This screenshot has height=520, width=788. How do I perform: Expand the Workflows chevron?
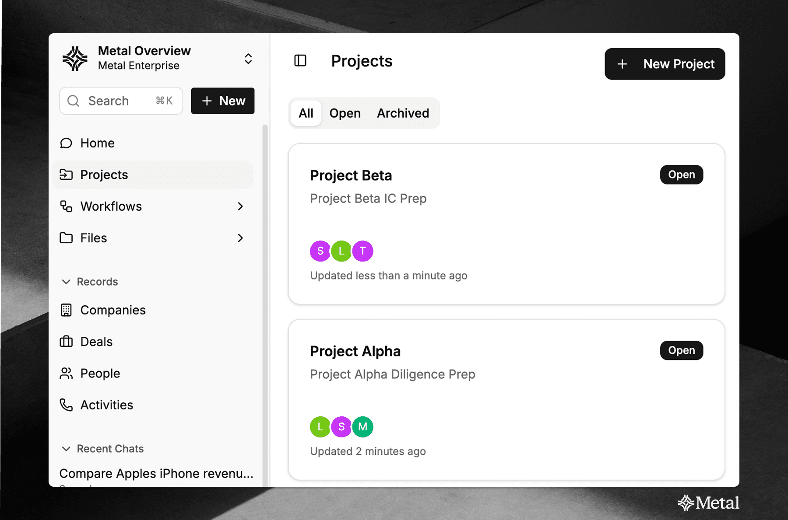240,206
